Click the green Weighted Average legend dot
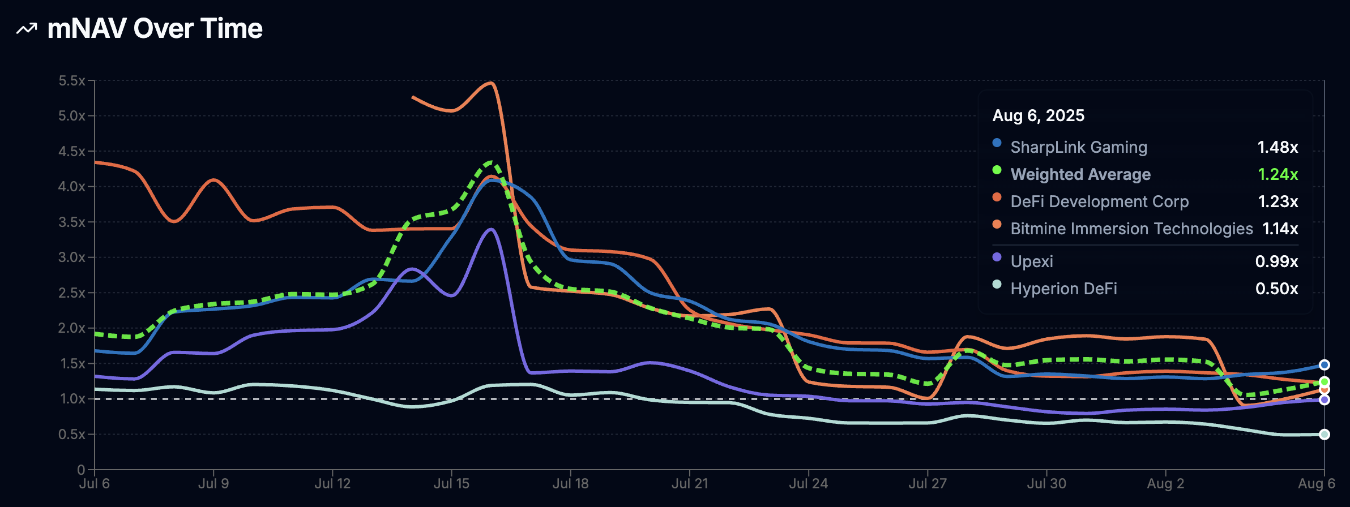The height and width of the screenshot is (507, 1350). 997,170
